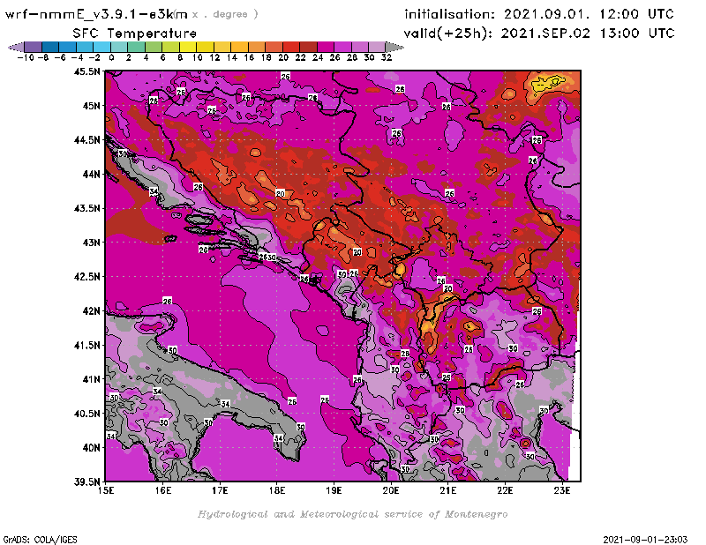Click the '-10' legend value

pos(26,57)
